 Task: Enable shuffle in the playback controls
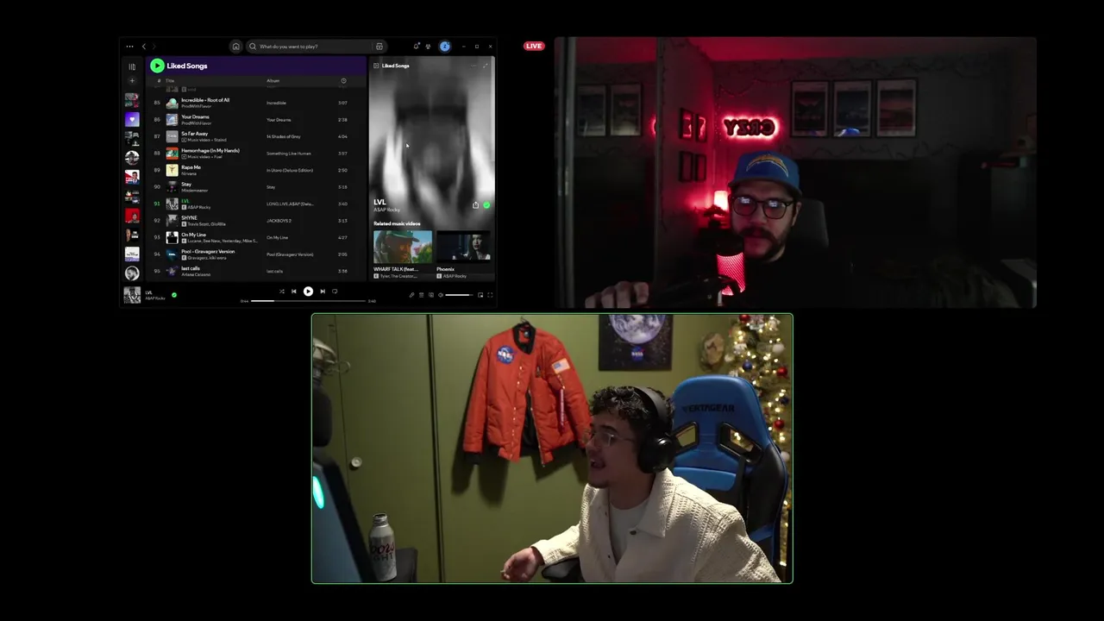coord(281,292)
